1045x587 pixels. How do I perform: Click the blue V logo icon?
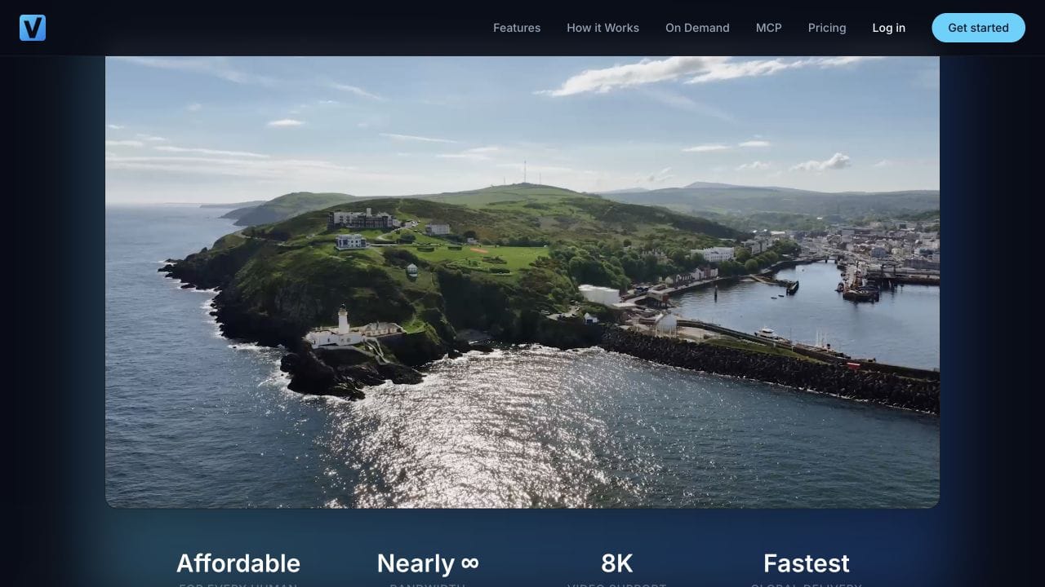tap(33, 28)
